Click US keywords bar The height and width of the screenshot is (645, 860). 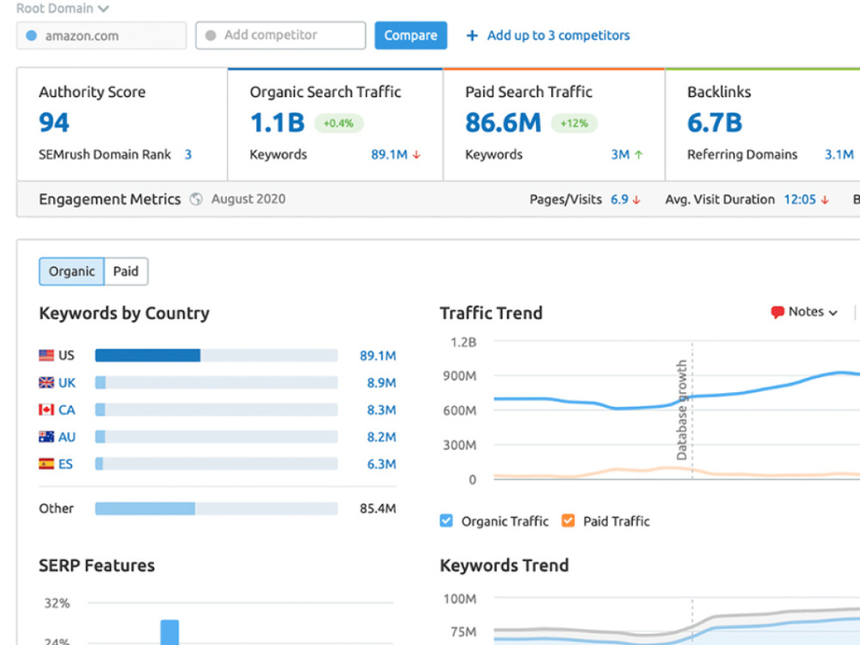pos(216,355)
